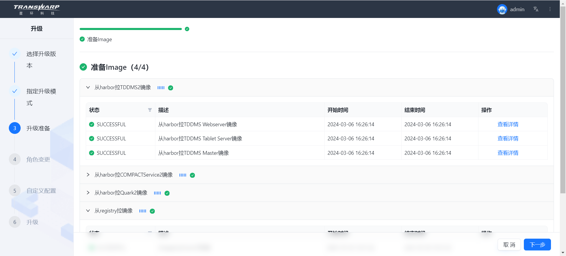The height and width of the screenshot is (256, 566).
Task: Click the step 5 circle 自定义配置
Action: coord(15,190)
